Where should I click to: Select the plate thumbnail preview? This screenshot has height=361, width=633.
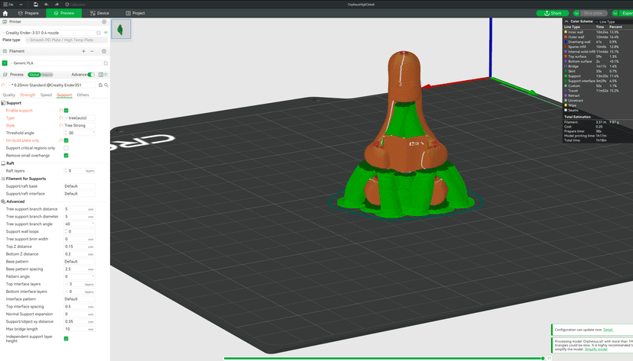pyautogui.click(x=121, y=29)
